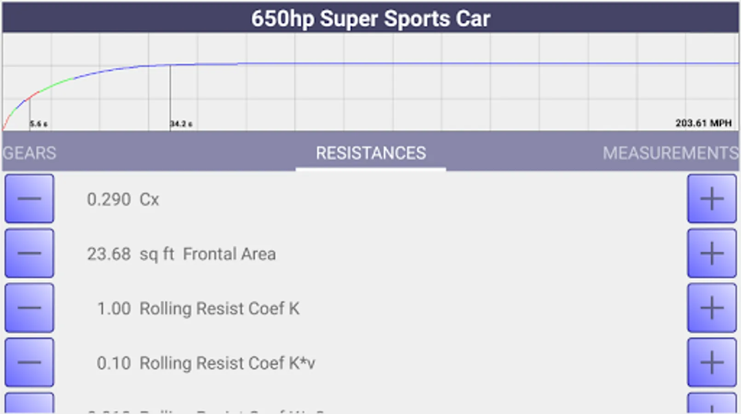Click the 650hp Super Sports Car title
The image size is (741, 414).
point(371,18)
